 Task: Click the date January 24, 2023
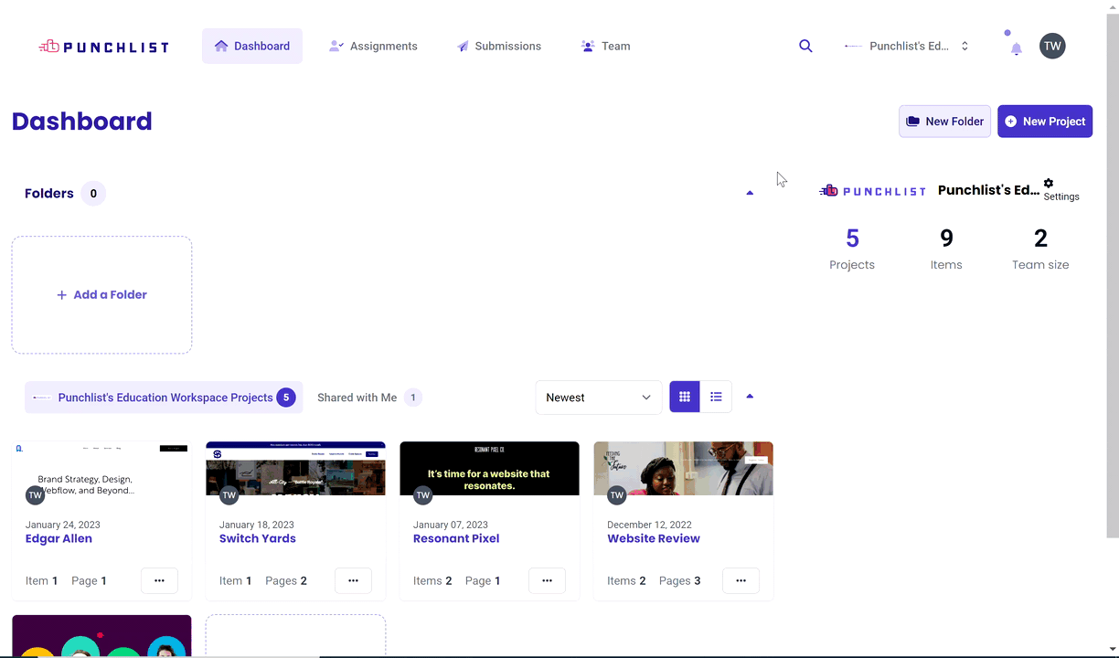pyautogui.click(x=63, y=525)
